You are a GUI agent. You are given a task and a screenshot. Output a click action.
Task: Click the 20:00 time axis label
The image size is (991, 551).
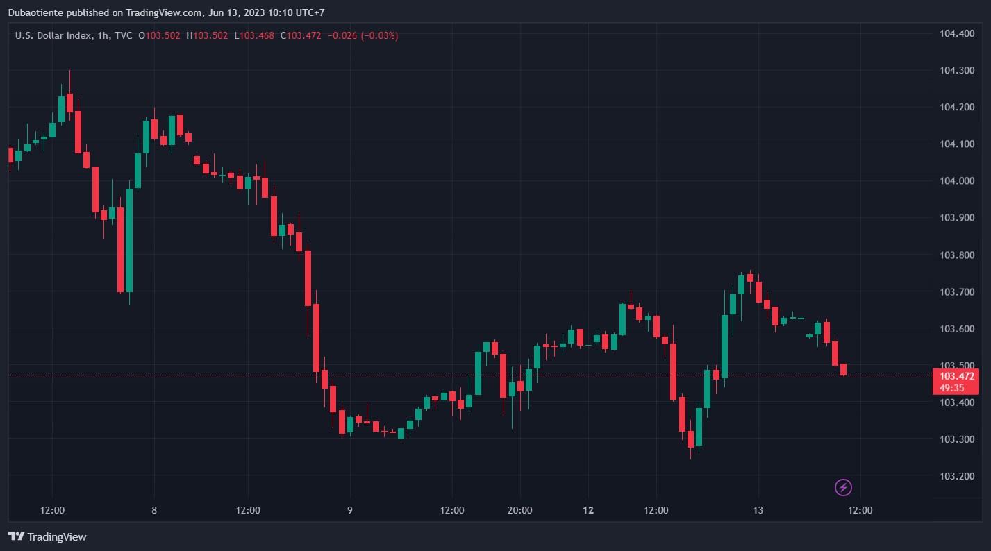[519, 510]
